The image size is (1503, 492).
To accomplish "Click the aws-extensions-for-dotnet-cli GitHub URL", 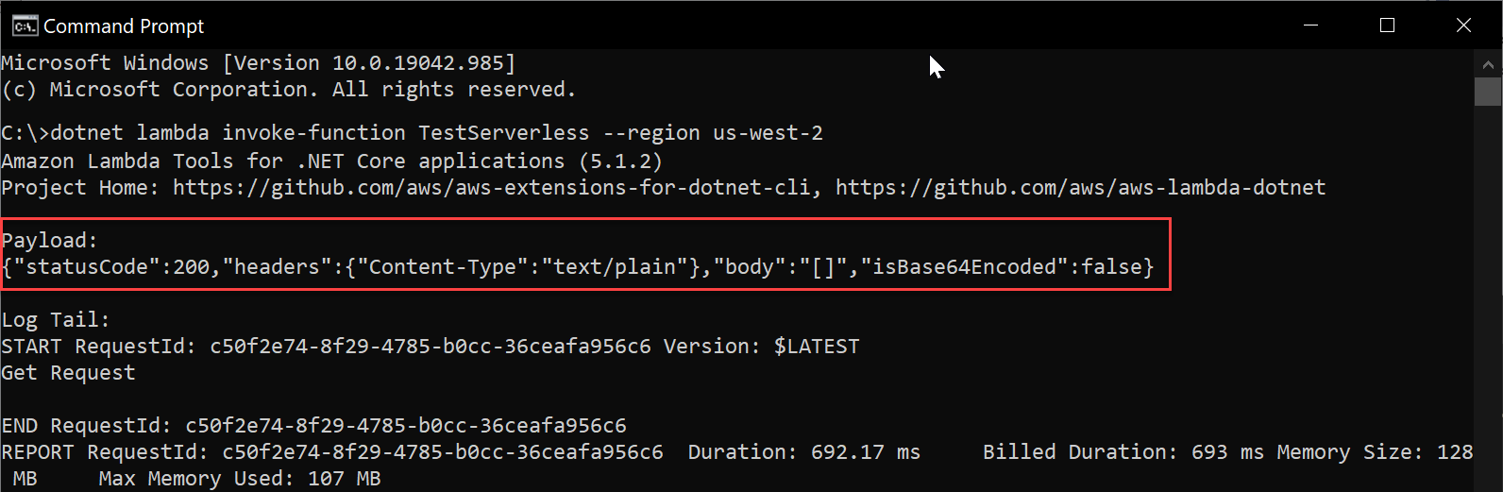I will coord(491,187).
